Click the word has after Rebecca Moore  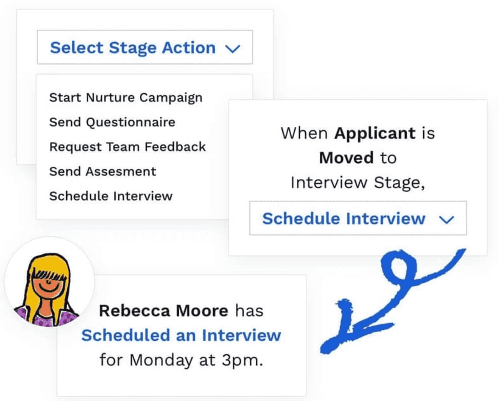coord(249,311)
